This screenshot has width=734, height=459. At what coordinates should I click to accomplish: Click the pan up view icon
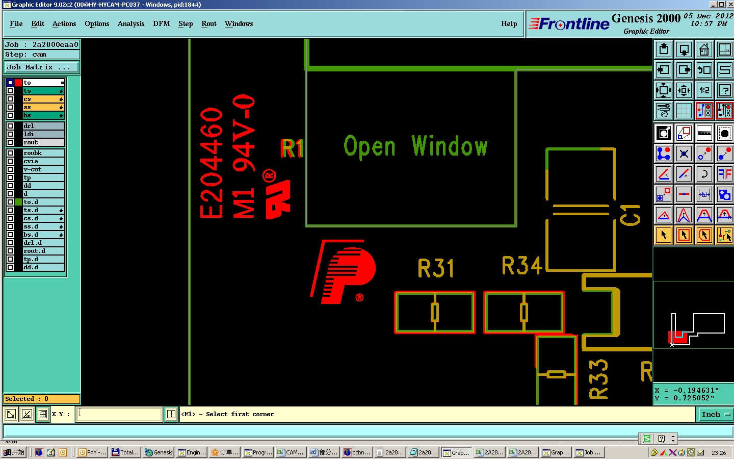664,49
